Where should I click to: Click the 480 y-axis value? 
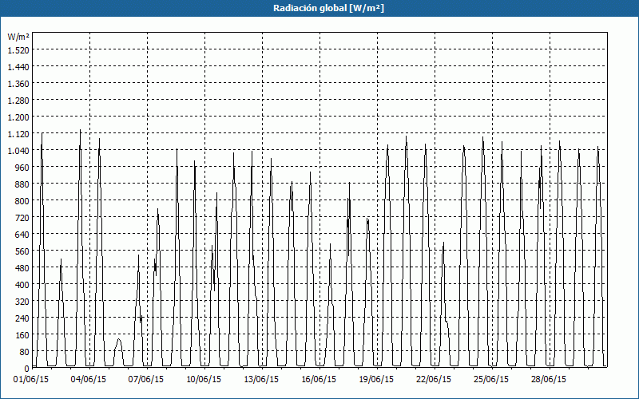coord(22,268)
